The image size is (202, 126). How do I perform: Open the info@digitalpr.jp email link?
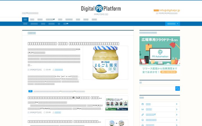pos(169,10)
